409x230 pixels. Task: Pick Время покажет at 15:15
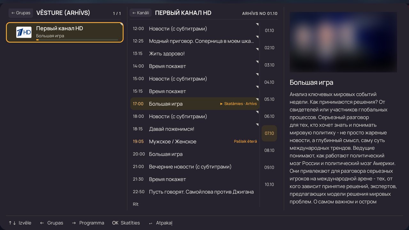(x=195, y=91)
